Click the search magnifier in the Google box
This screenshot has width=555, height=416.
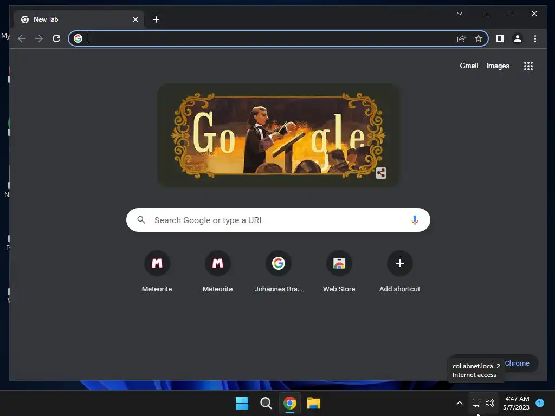(x=141, y=220)
